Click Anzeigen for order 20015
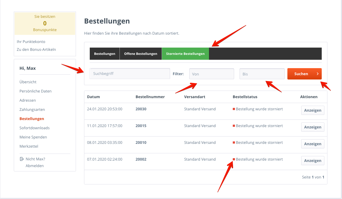The image size is (342, 199). click(x=313, y=127)
